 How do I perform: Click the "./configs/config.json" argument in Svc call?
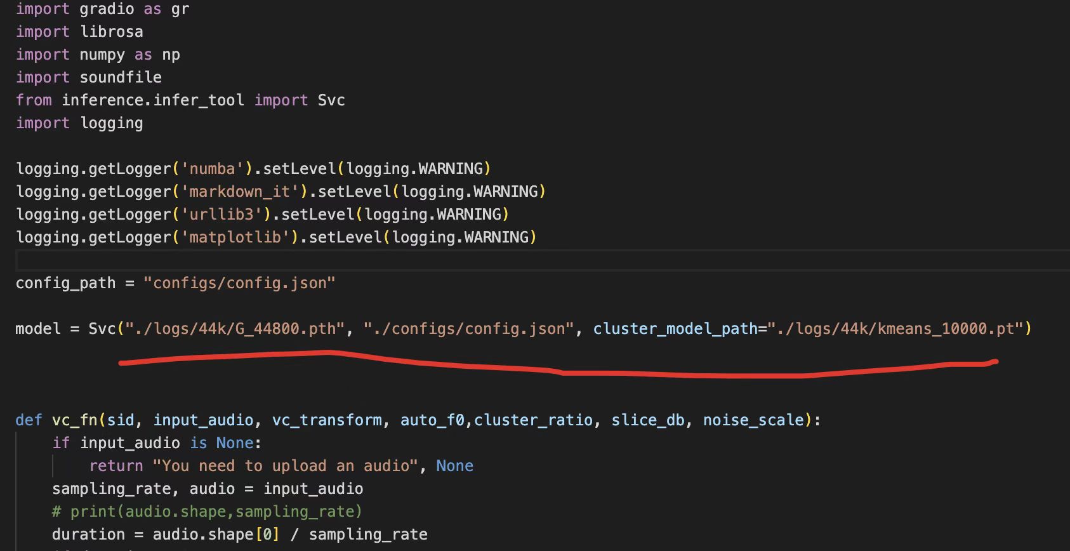[468, 329]
